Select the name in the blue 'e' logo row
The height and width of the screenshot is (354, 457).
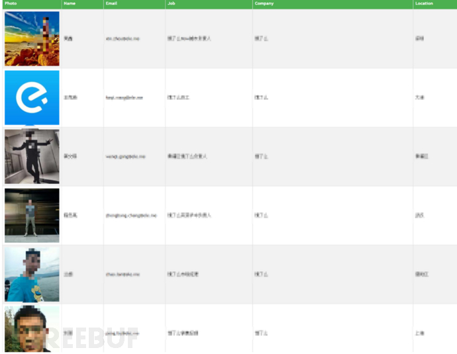[70, 97]
